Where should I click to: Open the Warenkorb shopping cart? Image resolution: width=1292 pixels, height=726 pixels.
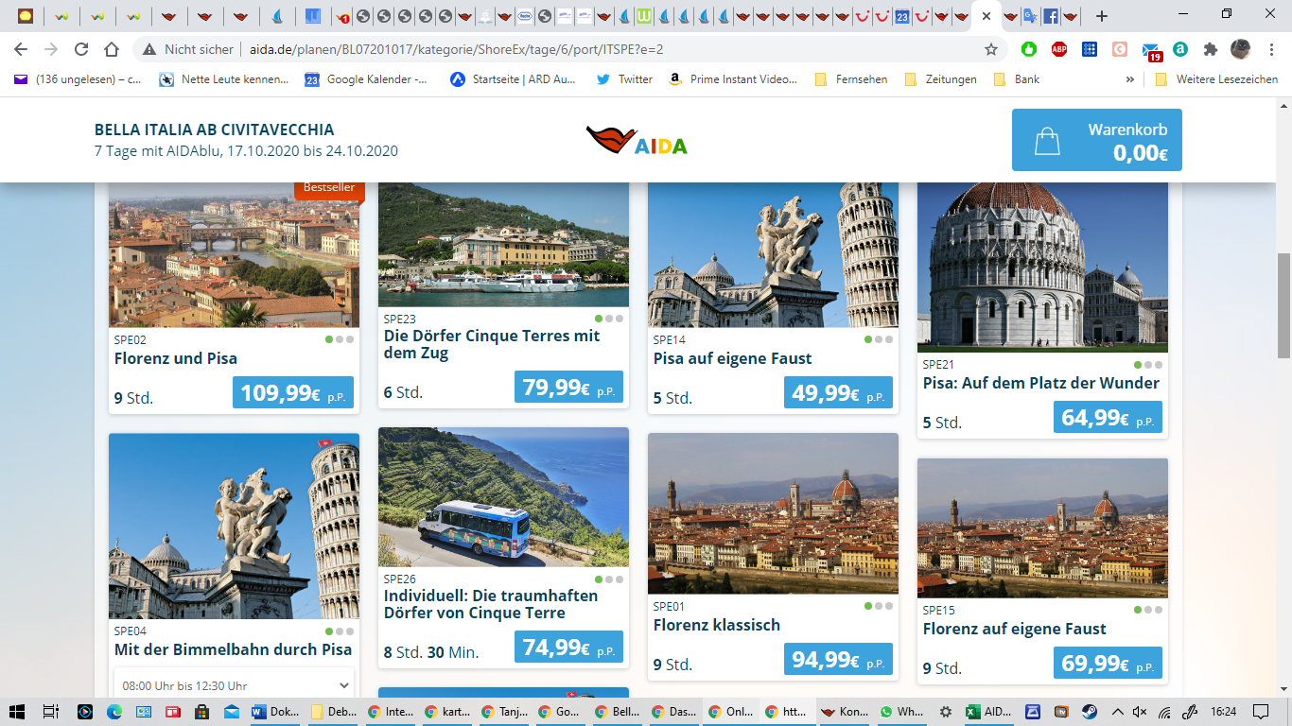1096,140
